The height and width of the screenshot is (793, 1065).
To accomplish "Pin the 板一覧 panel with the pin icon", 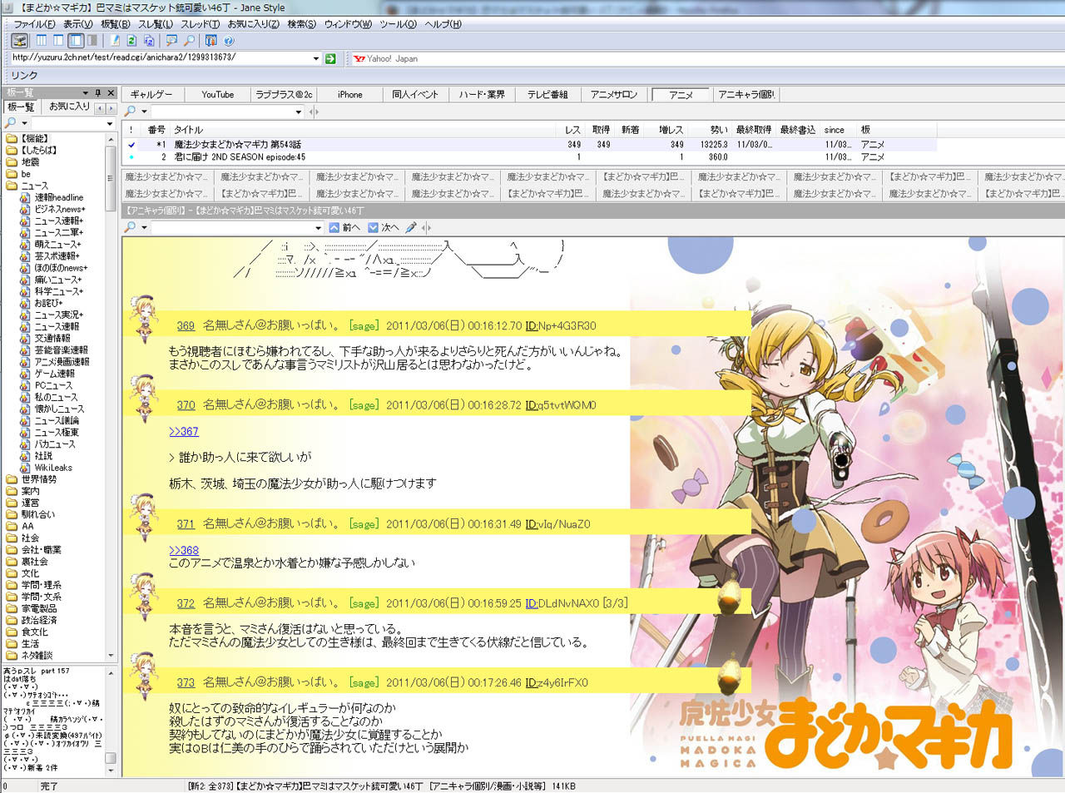I will click(98, 92).
